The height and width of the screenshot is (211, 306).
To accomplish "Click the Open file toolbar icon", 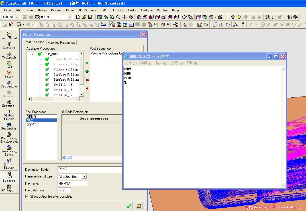I will [84, 17].
